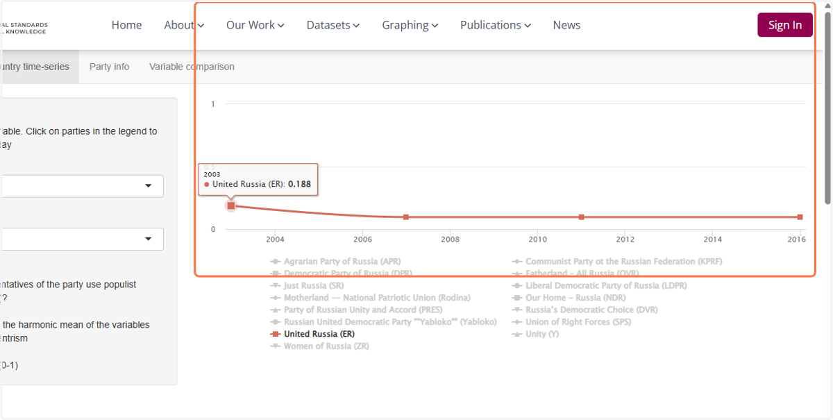Open the upper dropdown in the left panel
Viewport: 833px width, 420px height.
(x=82, y=186)
